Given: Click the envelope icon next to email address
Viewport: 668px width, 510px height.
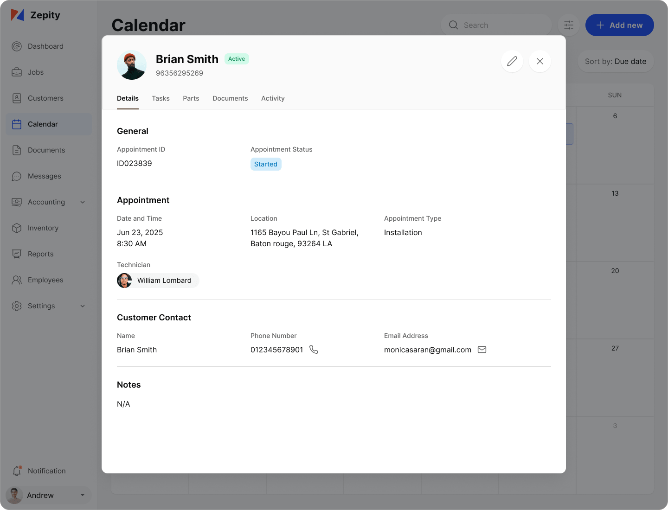Looking at the screenshot, I should point(482,350).
